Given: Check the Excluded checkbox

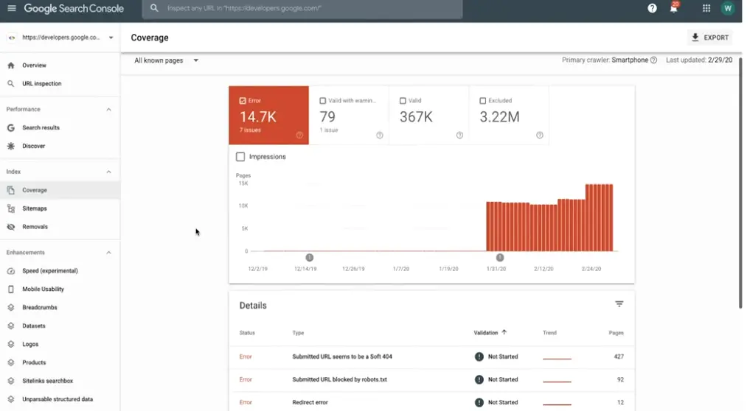Looking at the screenshot, I should pyautogui.click(x=482, y=101).
